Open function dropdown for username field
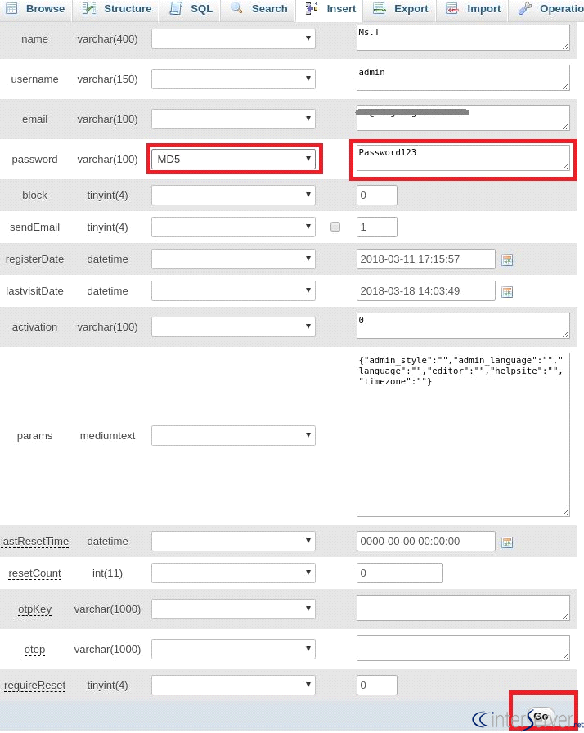 [233, 79]
